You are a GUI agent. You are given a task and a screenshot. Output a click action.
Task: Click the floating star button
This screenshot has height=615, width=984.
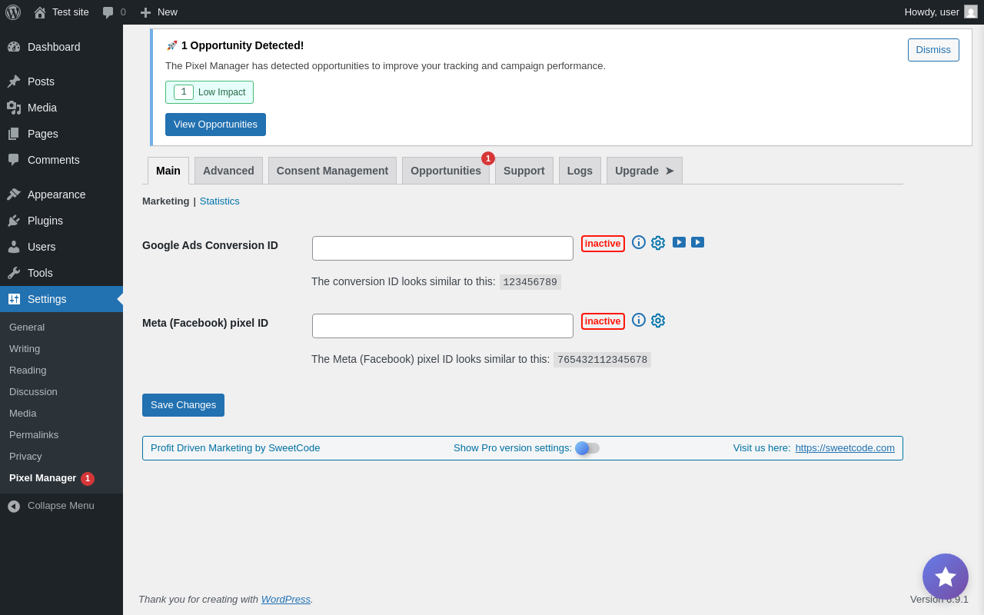pyautogui.click(x=945, y=577)
